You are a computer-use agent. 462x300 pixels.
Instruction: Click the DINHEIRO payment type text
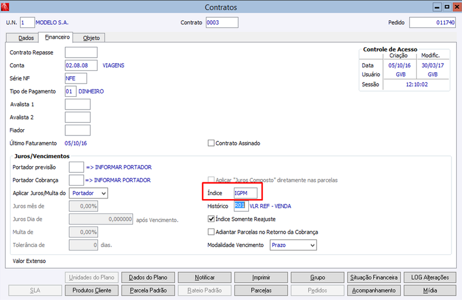coord(91,91)
